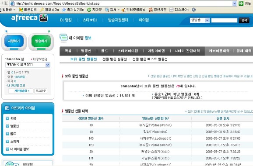Open 보유 중인 별풍선 sub-tab
Viewport: 253px width, 166px height.
pyautogui.click(x=84, y=59)
